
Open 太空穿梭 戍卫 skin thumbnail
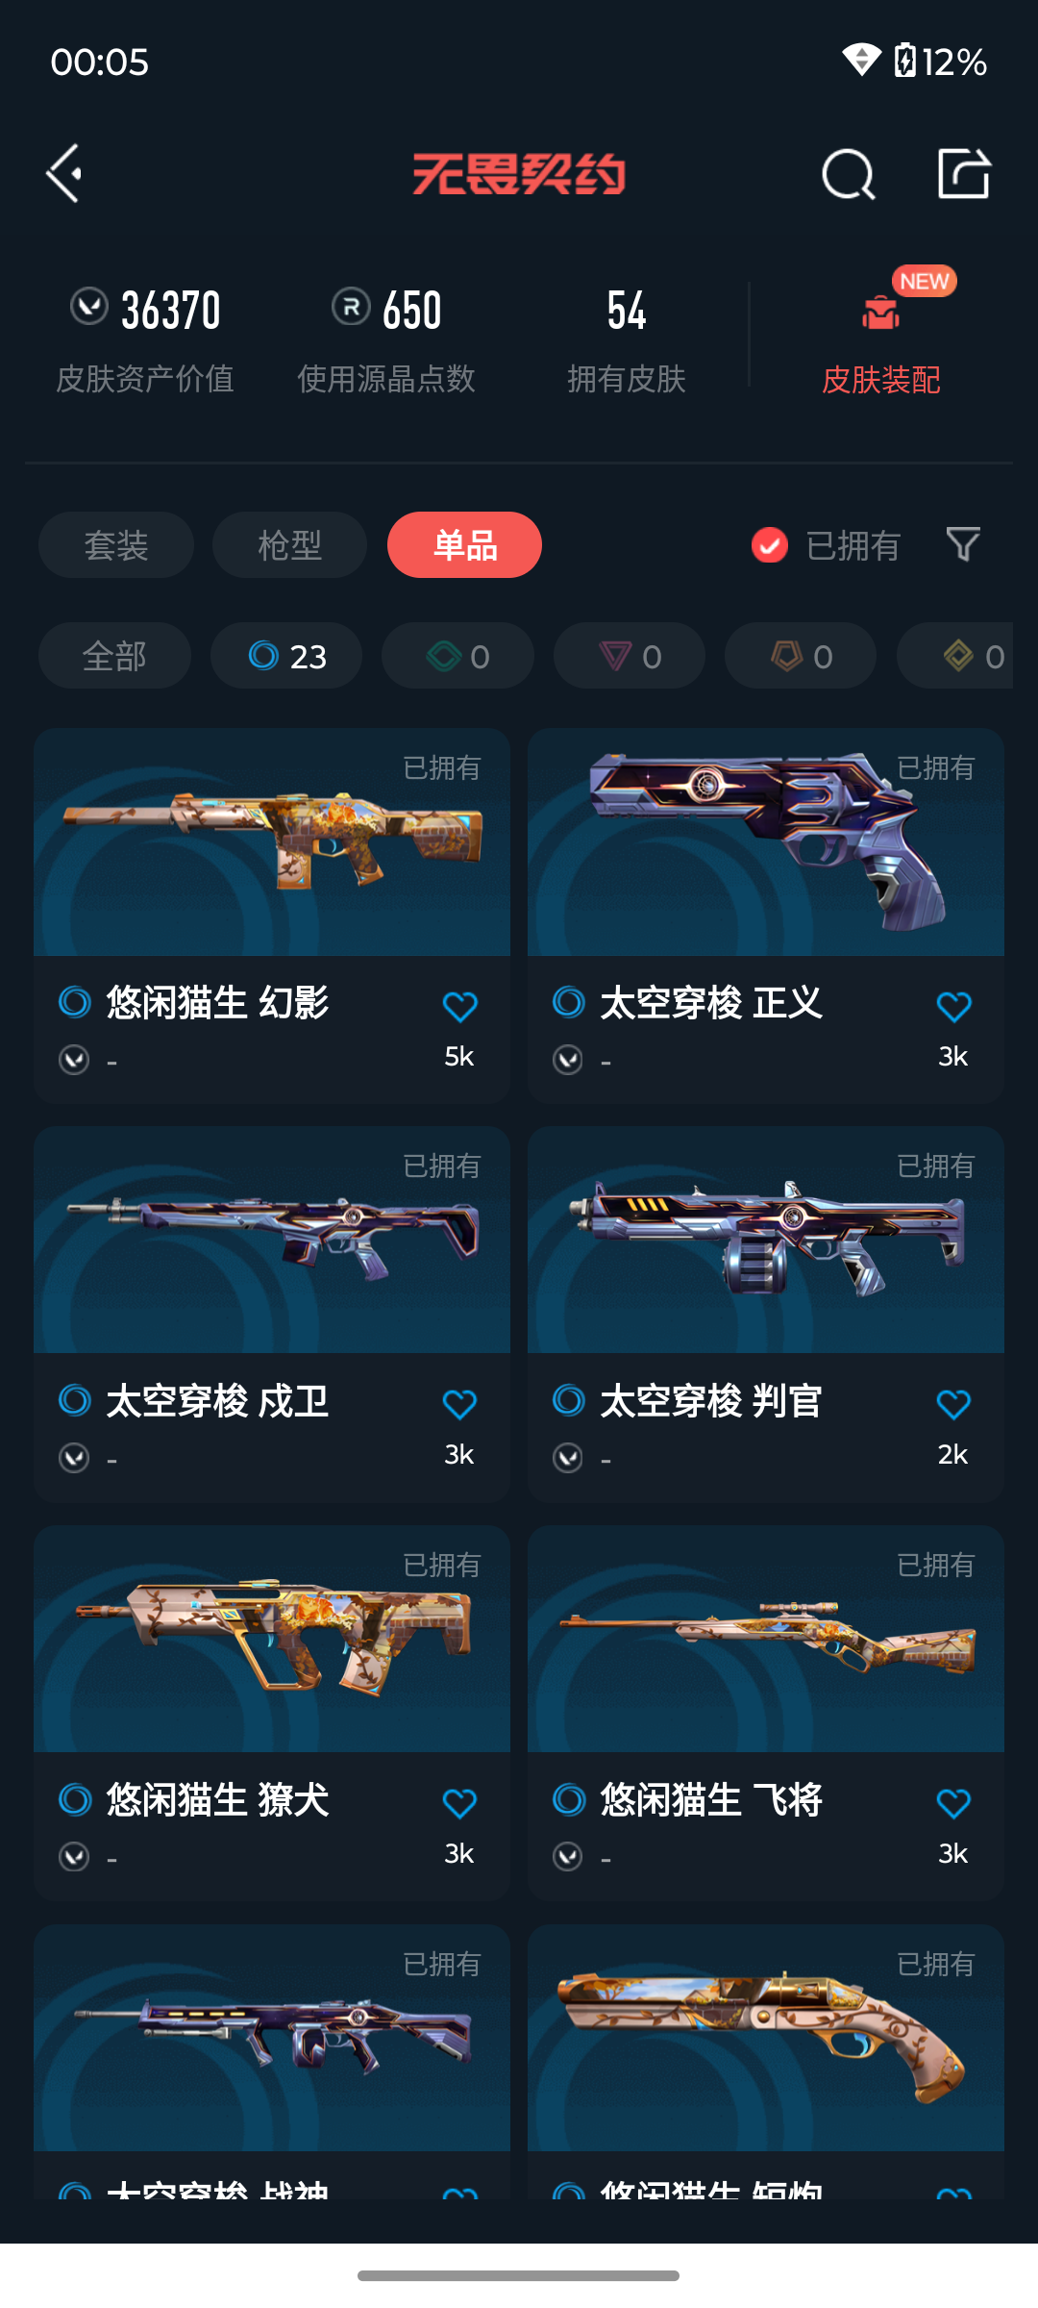272,1240
